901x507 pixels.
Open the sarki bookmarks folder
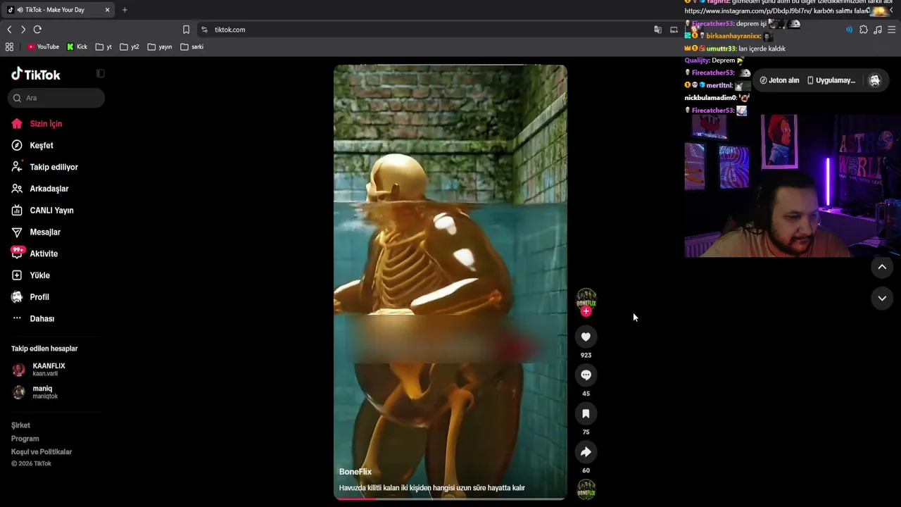pyautogui.click(x=192, y=47)
